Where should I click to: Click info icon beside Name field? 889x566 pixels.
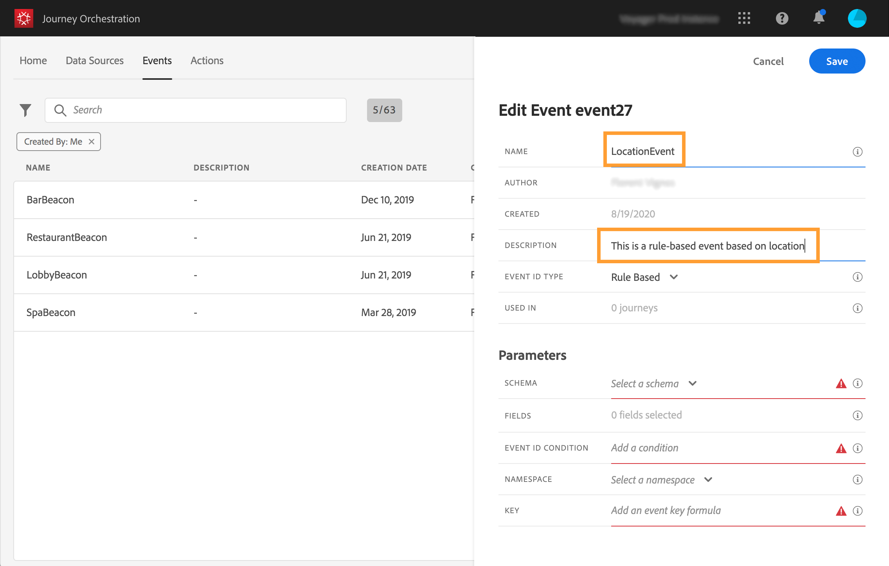pos(857,152)
